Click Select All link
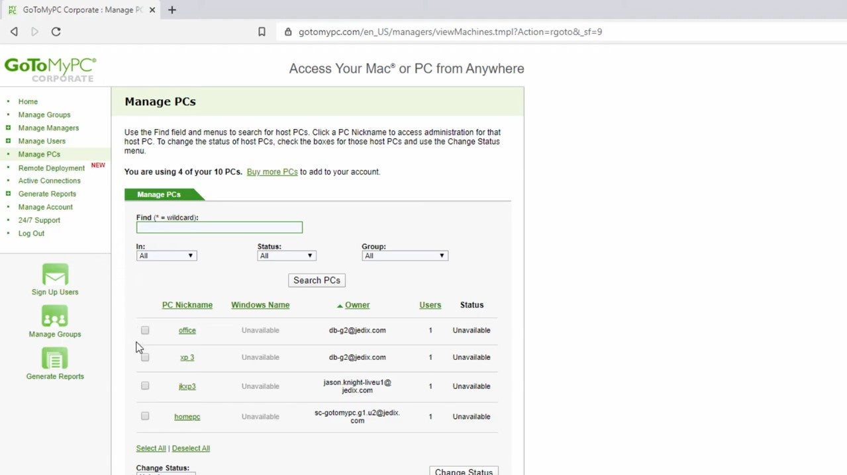Viewport: 847px width, 475px height. pyautogui.click(x=151, y=449)
